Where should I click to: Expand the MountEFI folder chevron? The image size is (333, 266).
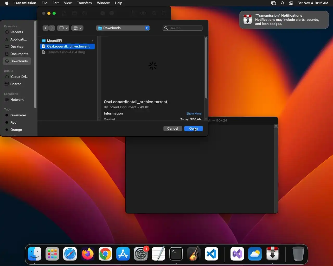pos(92,41)
